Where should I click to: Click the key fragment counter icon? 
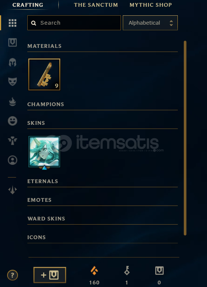pos(127,271)
